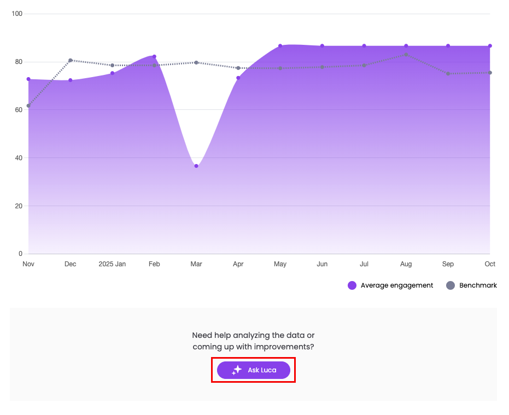Screen dimensions: 509x415
Task: Select the December benchmark data point
Action: point(71,60)
